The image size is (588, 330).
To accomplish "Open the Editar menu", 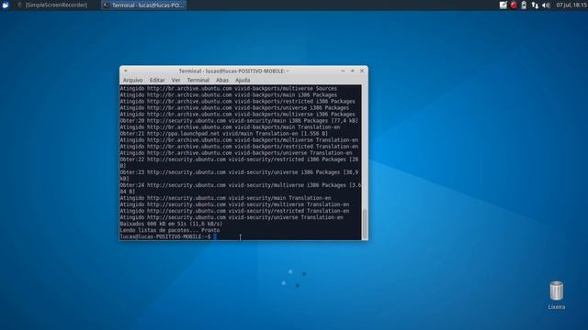I will (x=157, y=80).
